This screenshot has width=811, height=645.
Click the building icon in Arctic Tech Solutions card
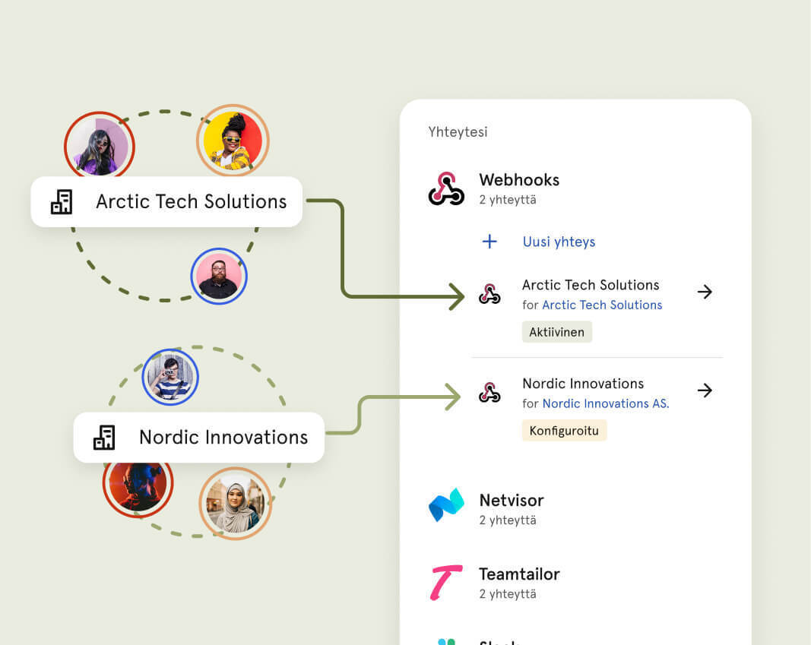coord(62,201)
